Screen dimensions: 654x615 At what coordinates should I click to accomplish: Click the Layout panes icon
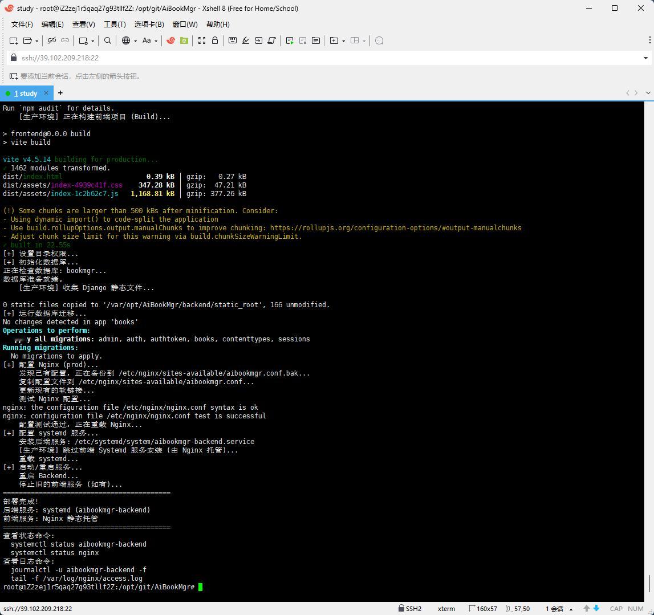(355, 40)
